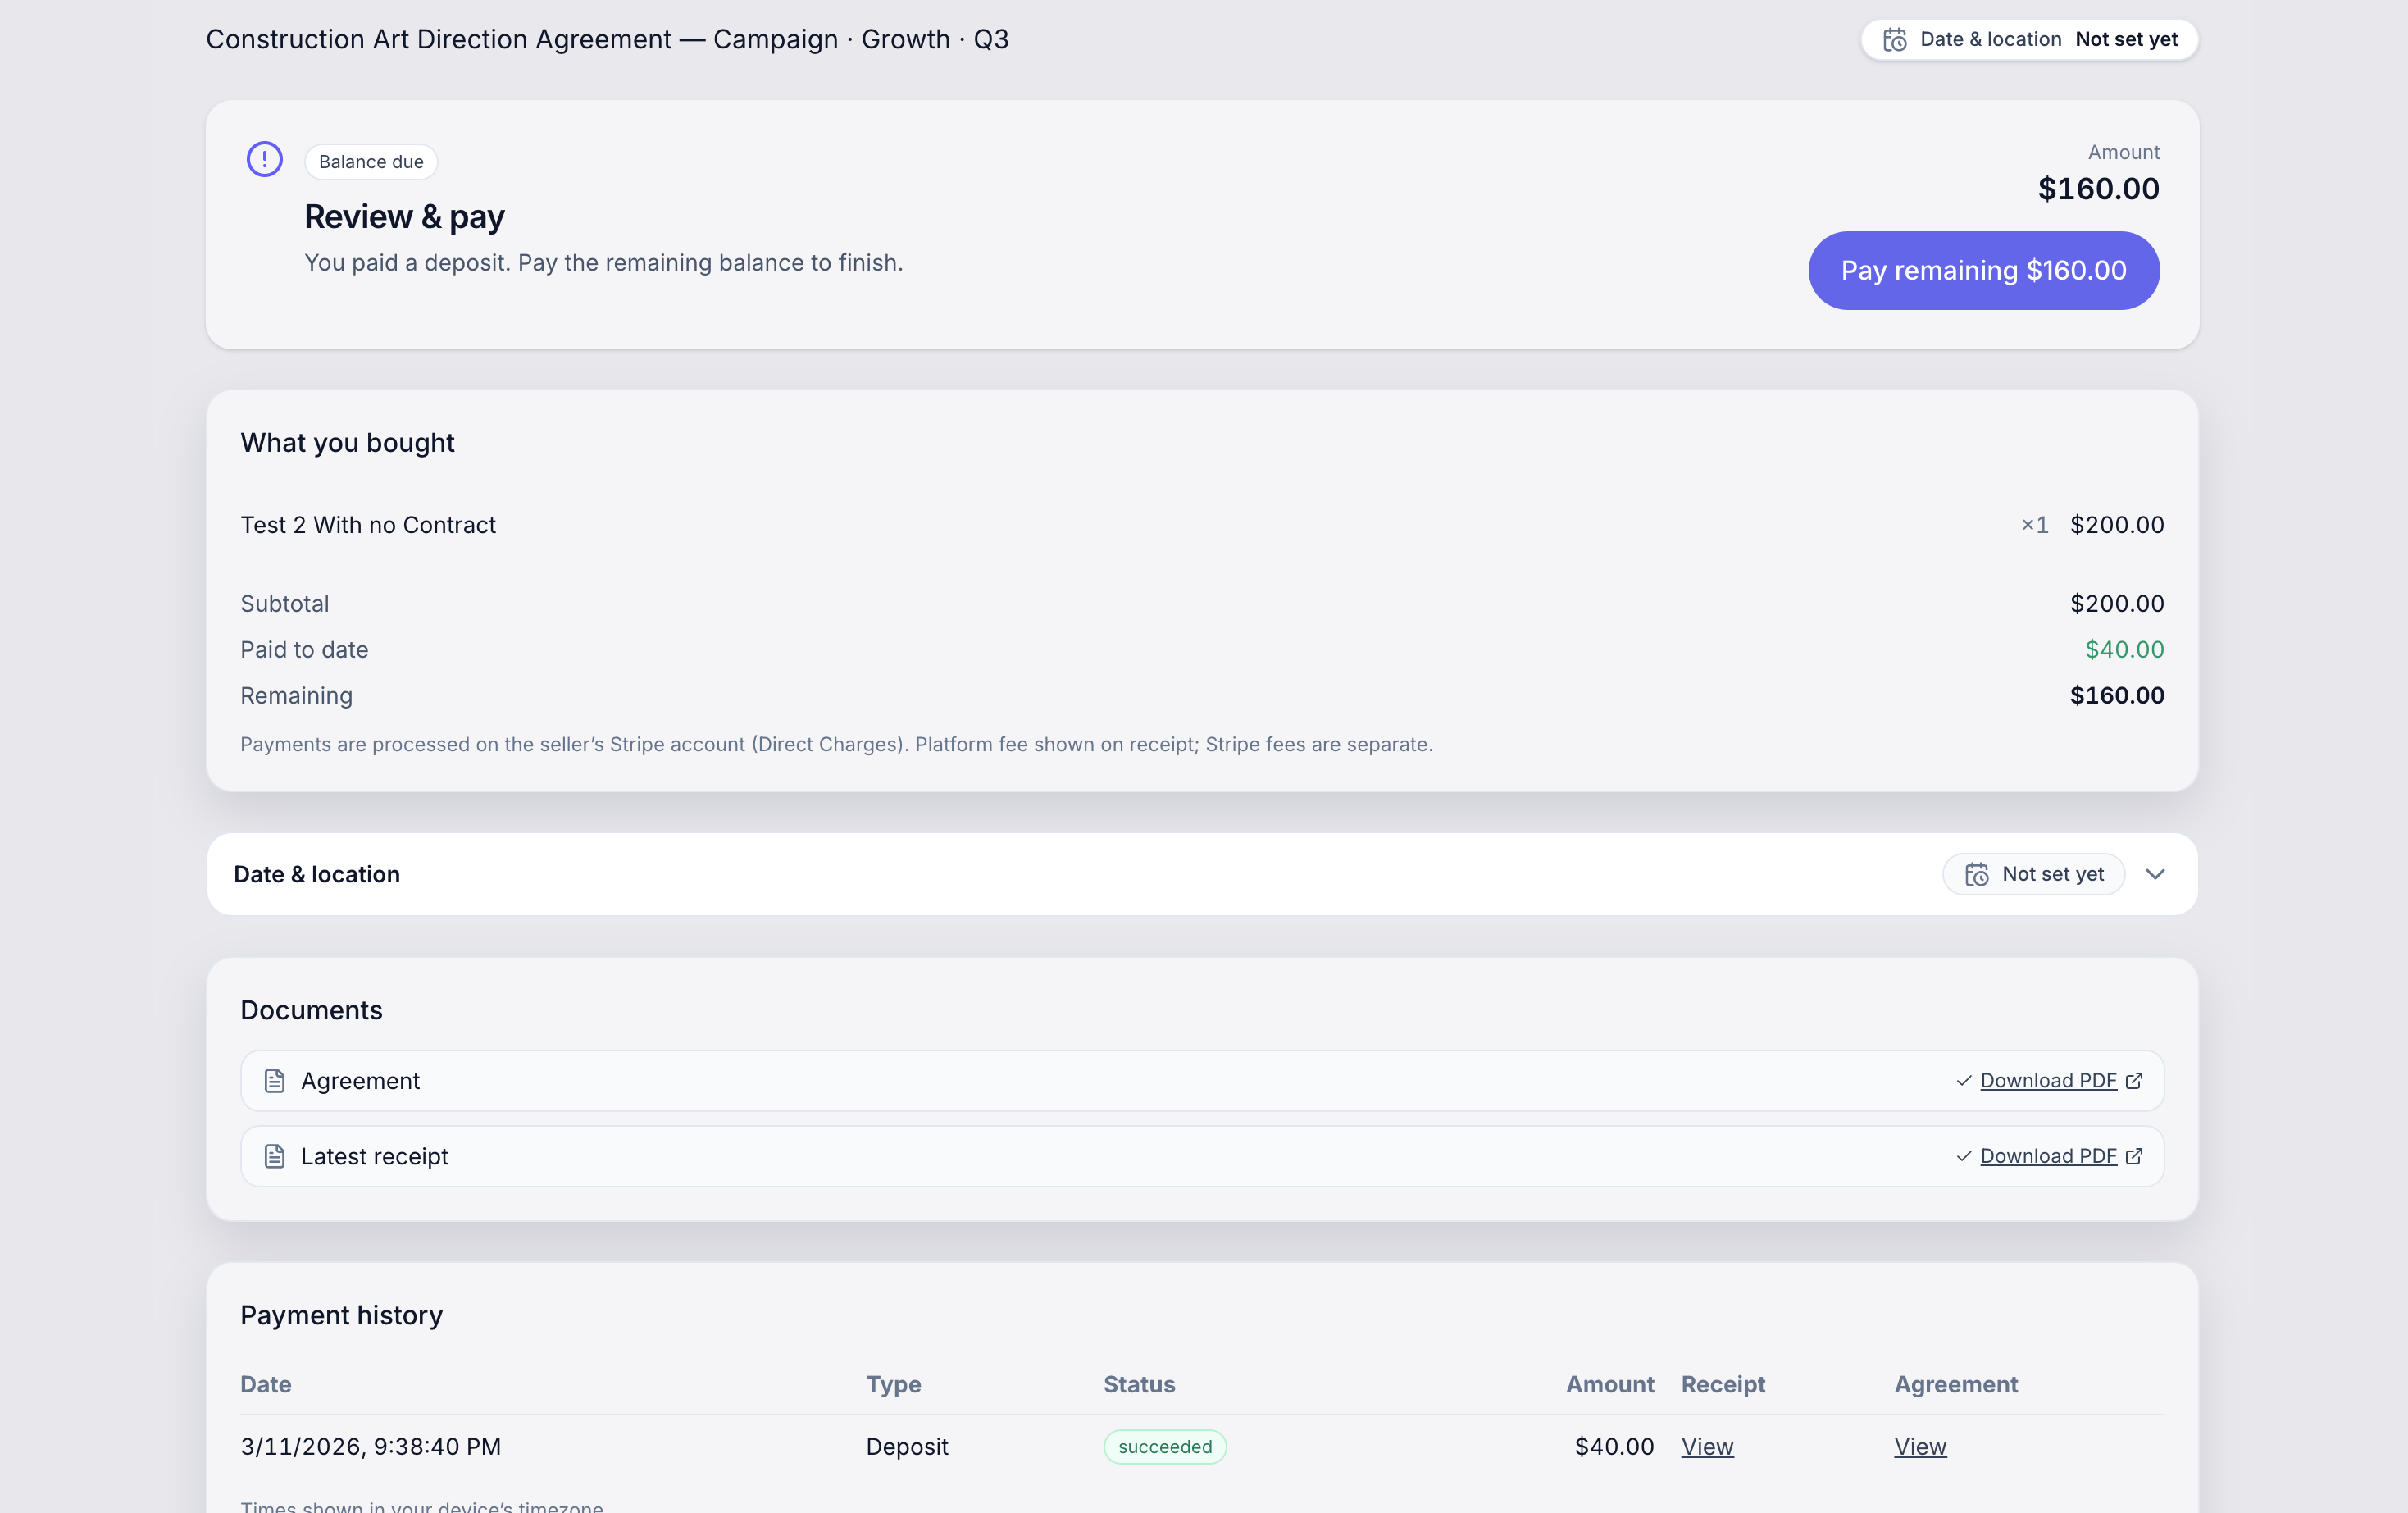Click the succeeded status badge
Image resolution: width=2408 pixels, height=1513 pixels.
(x=1165, y=1447)
